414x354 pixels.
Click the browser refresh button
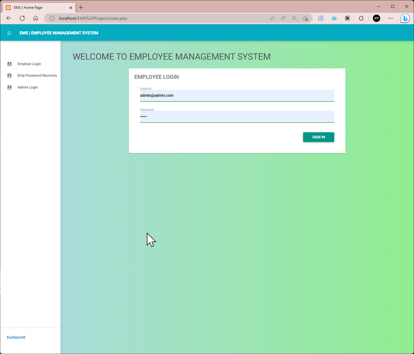22,18
